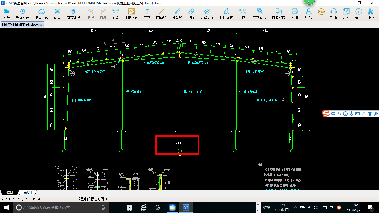Open the 小站 K icon

371,14
